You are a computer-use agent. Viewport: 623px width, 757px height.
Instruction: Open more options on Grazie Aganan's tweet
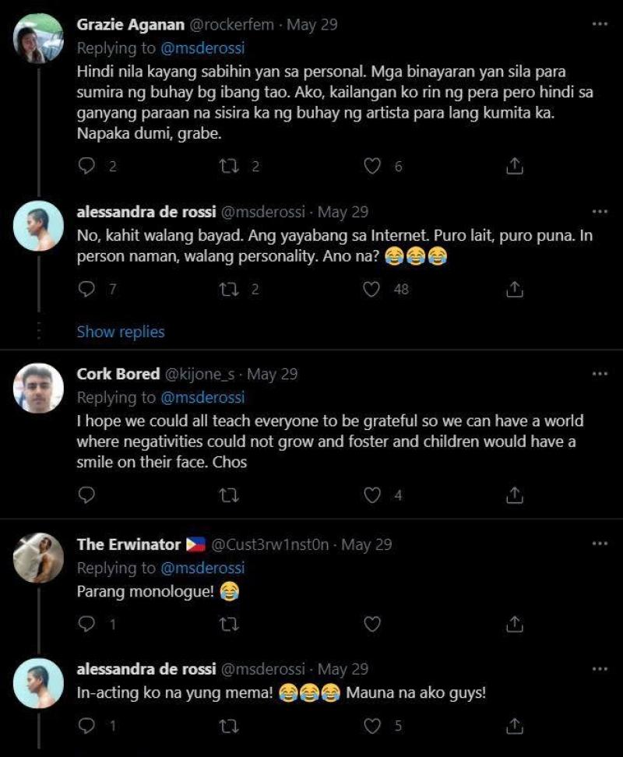[600, 24]
